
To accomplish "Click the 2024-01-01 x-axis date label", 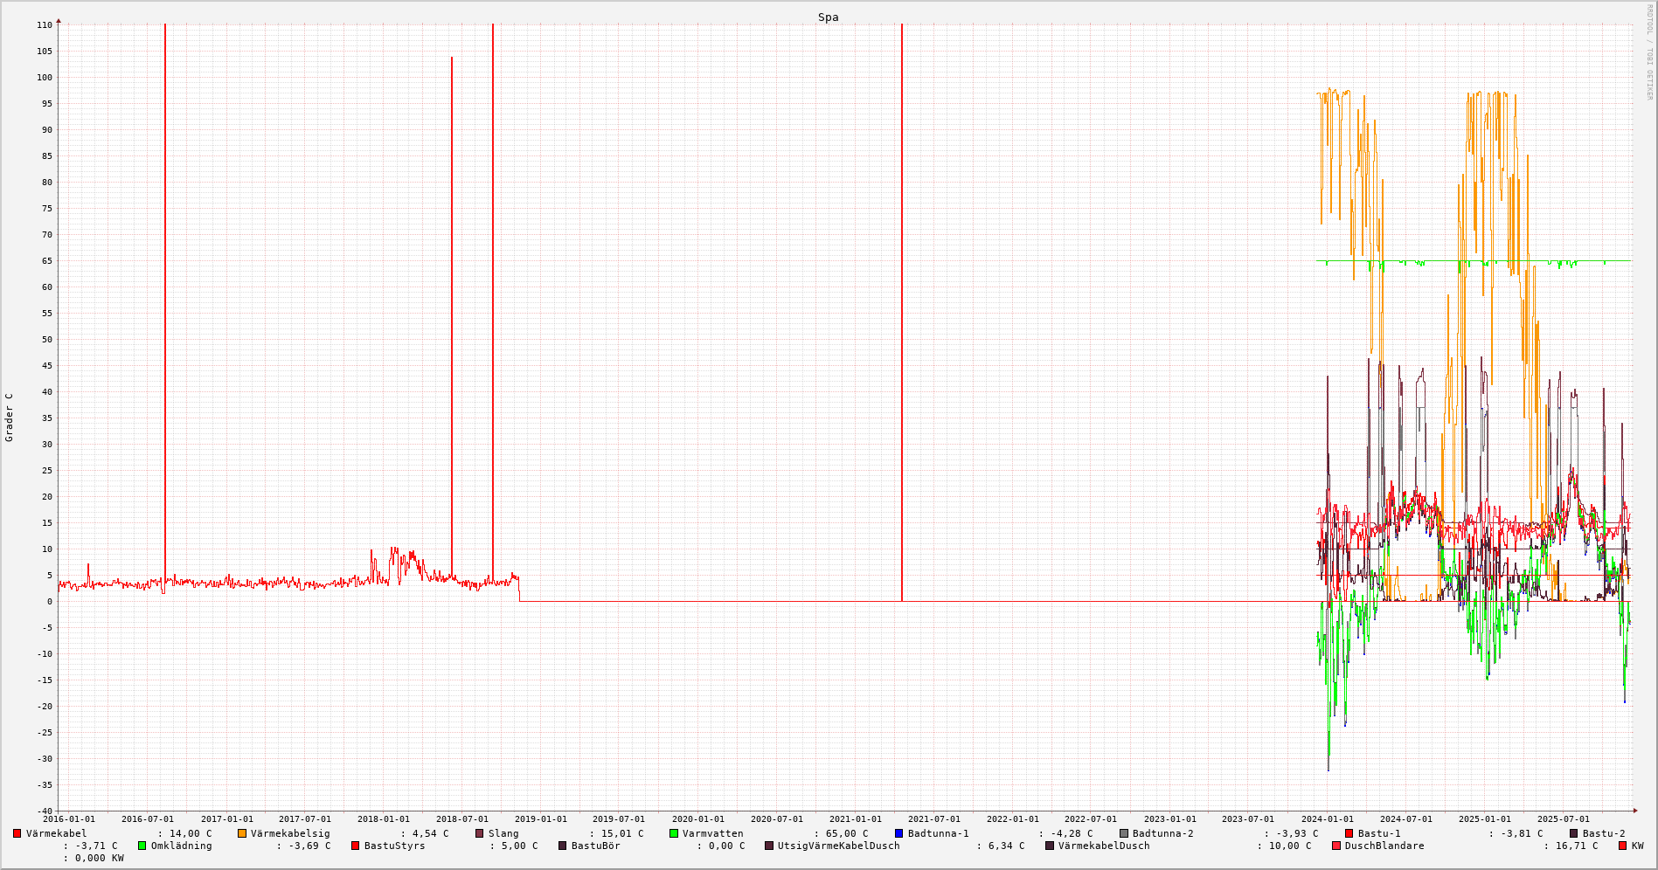I will click(1327, 819).
